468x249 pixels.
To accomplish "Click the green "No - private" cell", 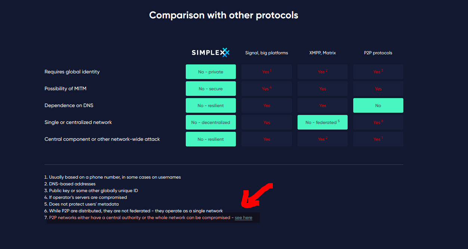I will point(211,72).
